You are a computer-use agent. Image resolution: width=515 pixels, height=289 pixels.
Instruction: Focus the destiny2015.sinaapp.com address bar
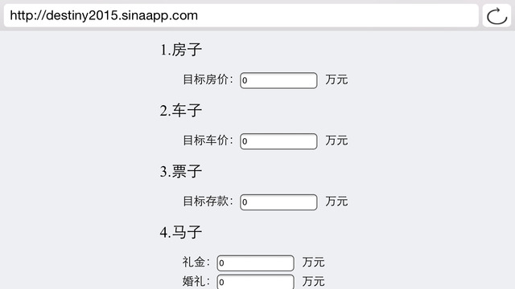click(x=241, y=16)
